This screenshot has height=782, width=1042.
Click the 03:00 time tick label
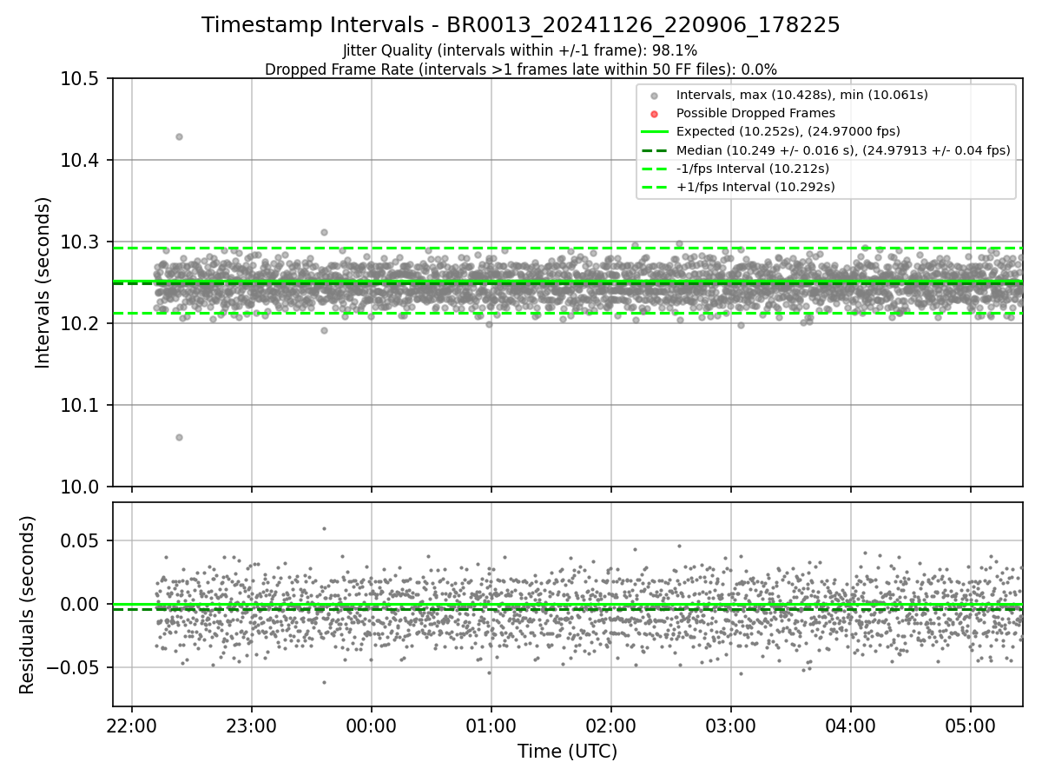click(x=730, y=726)
